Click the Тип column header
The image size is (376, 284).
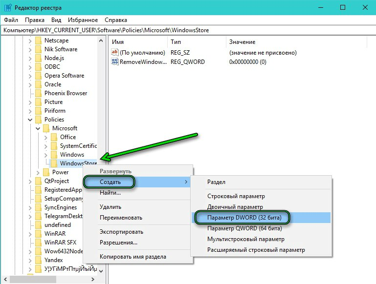[176, 42]
